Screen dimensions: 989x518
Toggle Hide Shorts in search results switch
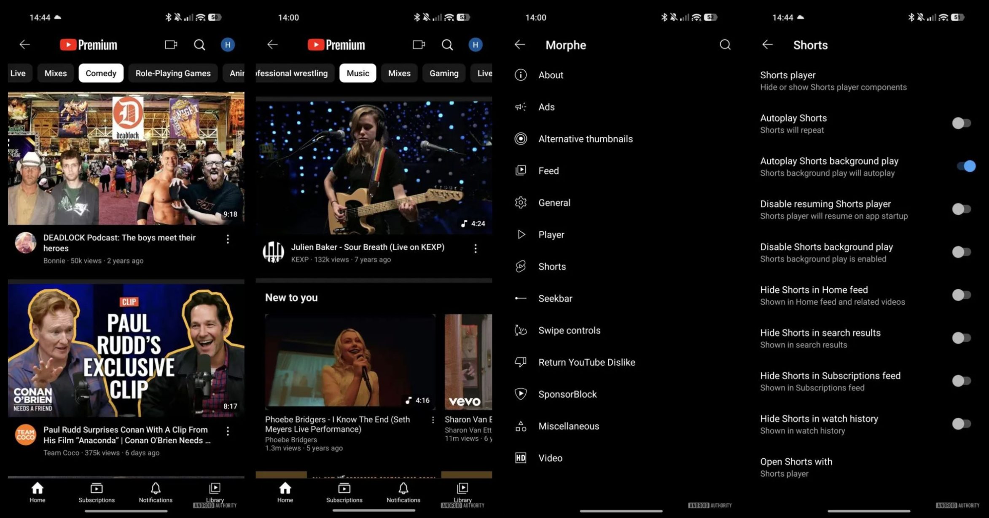point(961,338)
